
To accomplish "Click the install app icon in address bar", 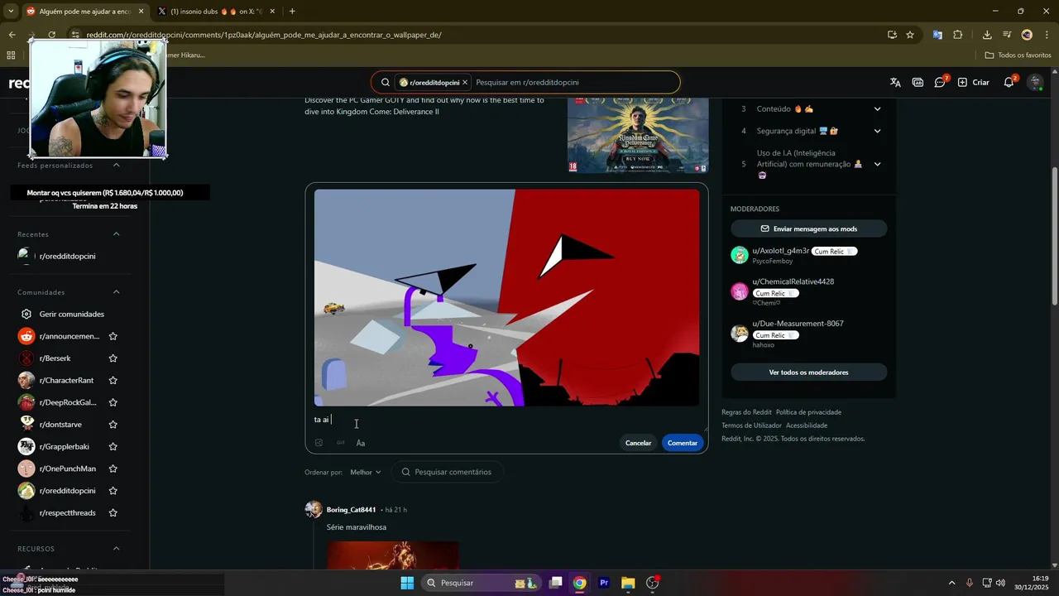I will pyautogui.click(x=892, y=35).
